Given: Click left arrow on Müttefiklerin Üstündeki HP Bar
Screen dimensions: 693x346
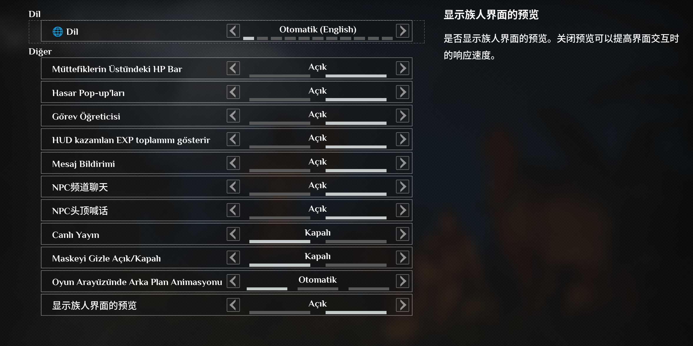Looking at the screenshot, I should tap(233, 68).
